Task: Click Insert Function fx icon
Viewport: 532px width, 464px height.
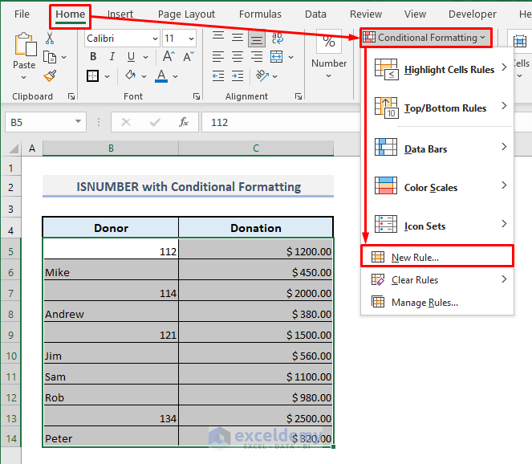Action: pos(184,122)
